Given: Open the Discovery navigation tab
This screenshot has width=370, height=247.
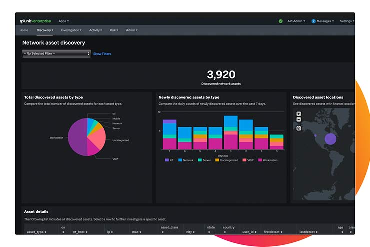Looking at the screenshot, I should (x=45, y=30).
